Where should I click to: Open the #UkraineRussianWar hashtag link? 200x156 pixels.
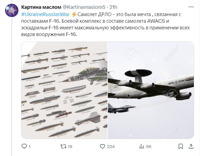(45, 14)
